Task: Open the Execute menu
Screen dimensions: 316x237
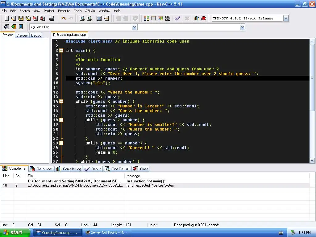Action: [64, 11]
